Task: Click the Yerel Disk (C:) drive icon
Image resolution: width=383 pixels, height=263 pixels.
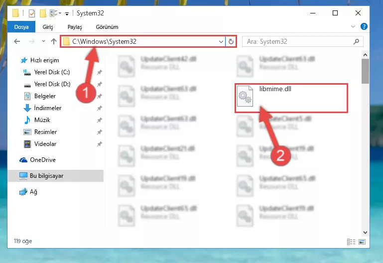Action: tap(27, 72)
